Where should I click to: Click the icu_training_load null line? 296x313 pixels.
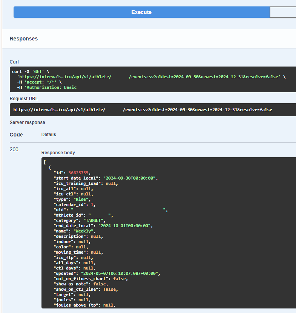tap(86, 183)
